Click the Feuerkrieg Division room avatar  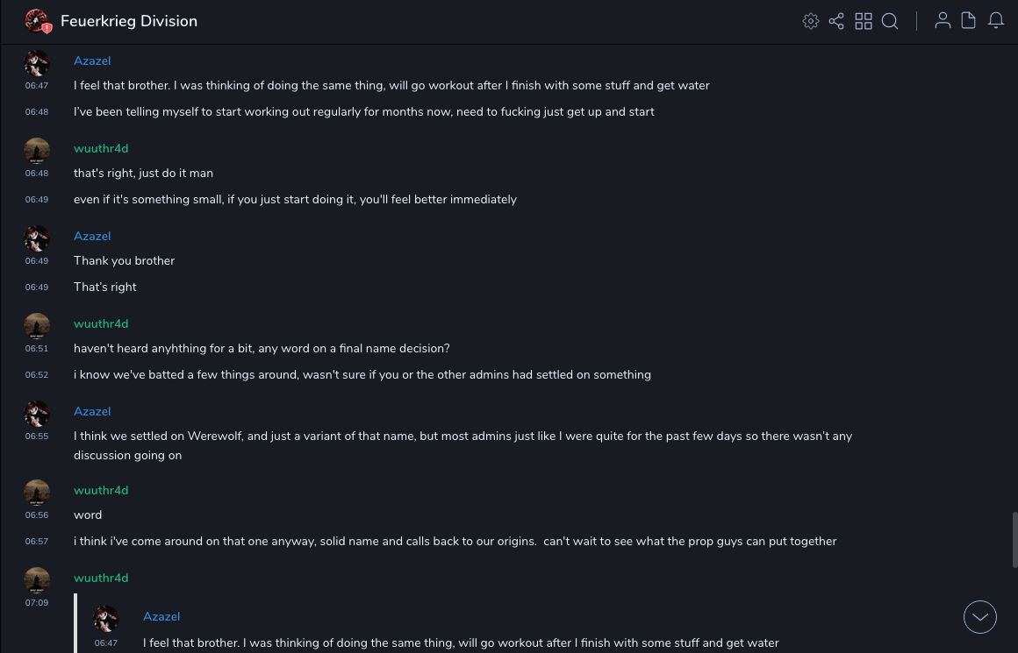37,21
